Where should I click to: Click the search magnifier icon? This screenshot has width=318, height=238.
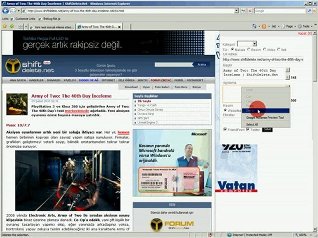click(309, 11)
